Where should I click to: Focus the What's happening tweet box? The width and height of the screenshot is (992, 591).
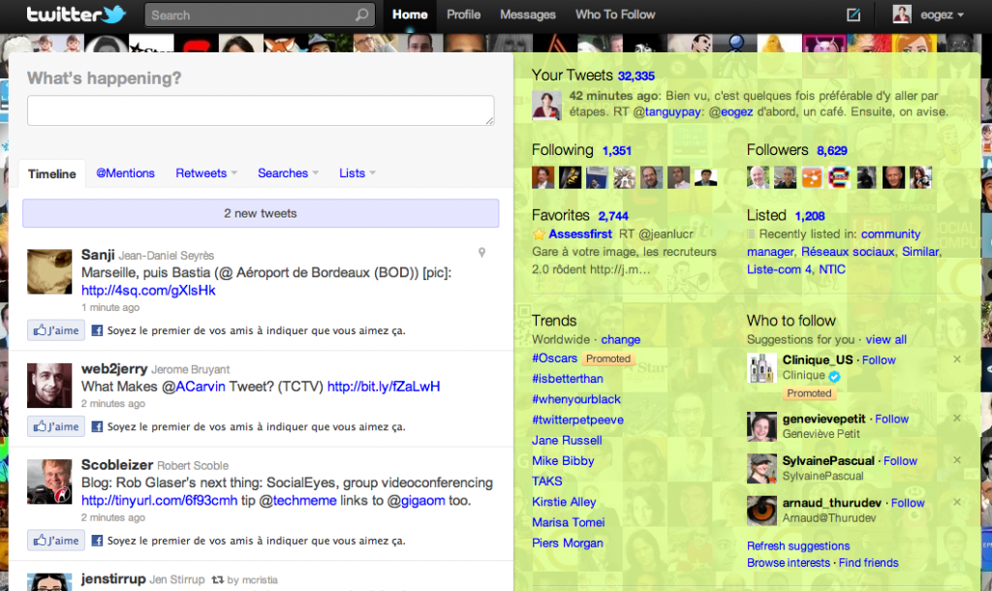tap(261, 110)
